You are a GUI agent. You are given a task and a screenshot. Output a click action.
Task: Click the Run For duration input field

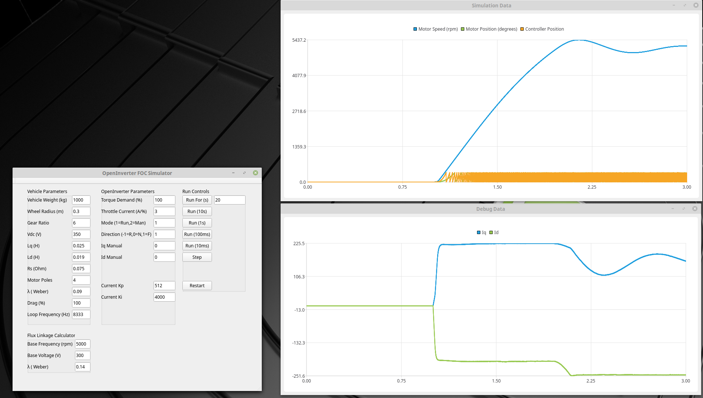[229, 200]
